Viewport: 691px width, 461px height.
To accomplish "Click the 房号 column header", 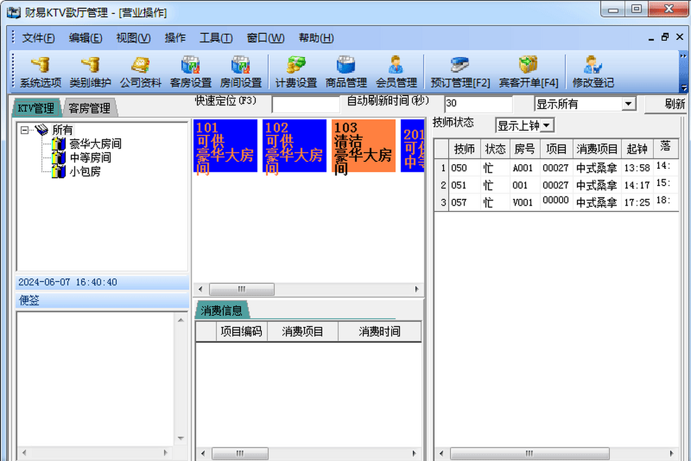I will tap(525, 149).
